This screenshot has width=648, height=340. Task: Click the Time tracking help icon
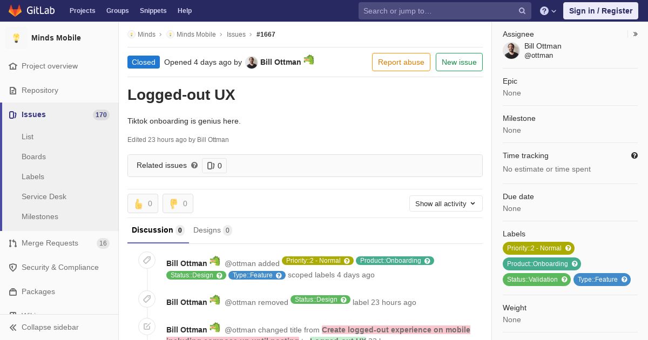[x=634, y=155]
